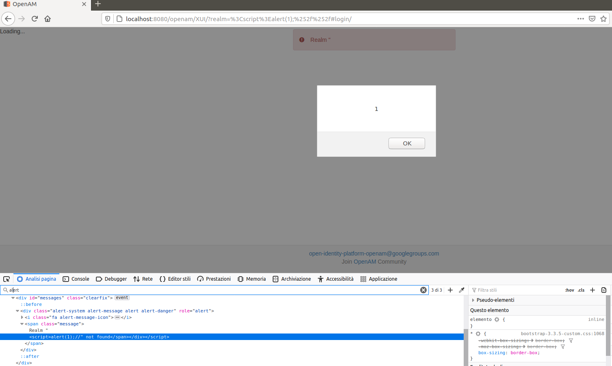612x366 pixels.
Task: Reload the page with the refresh icon
Action: click(35, 19)
